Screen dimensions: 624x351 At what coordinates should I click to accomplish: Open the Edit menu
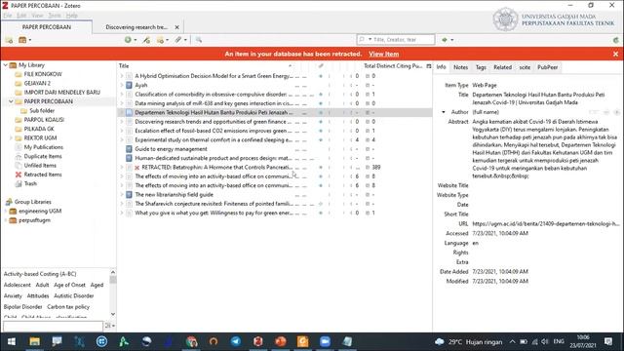coord(21,16)
